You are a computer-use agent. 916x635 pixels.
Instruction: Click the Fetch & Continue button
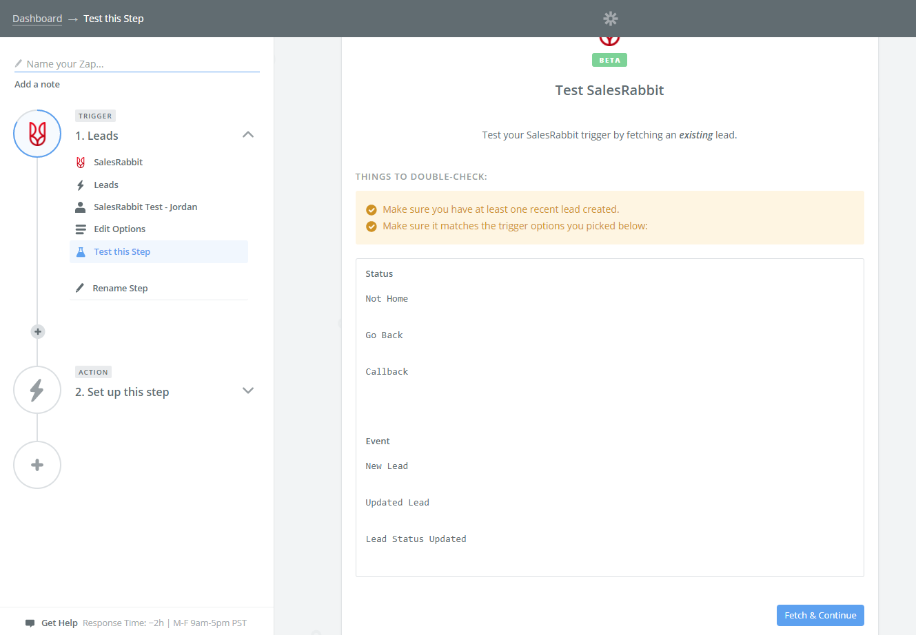pos(820,616)
